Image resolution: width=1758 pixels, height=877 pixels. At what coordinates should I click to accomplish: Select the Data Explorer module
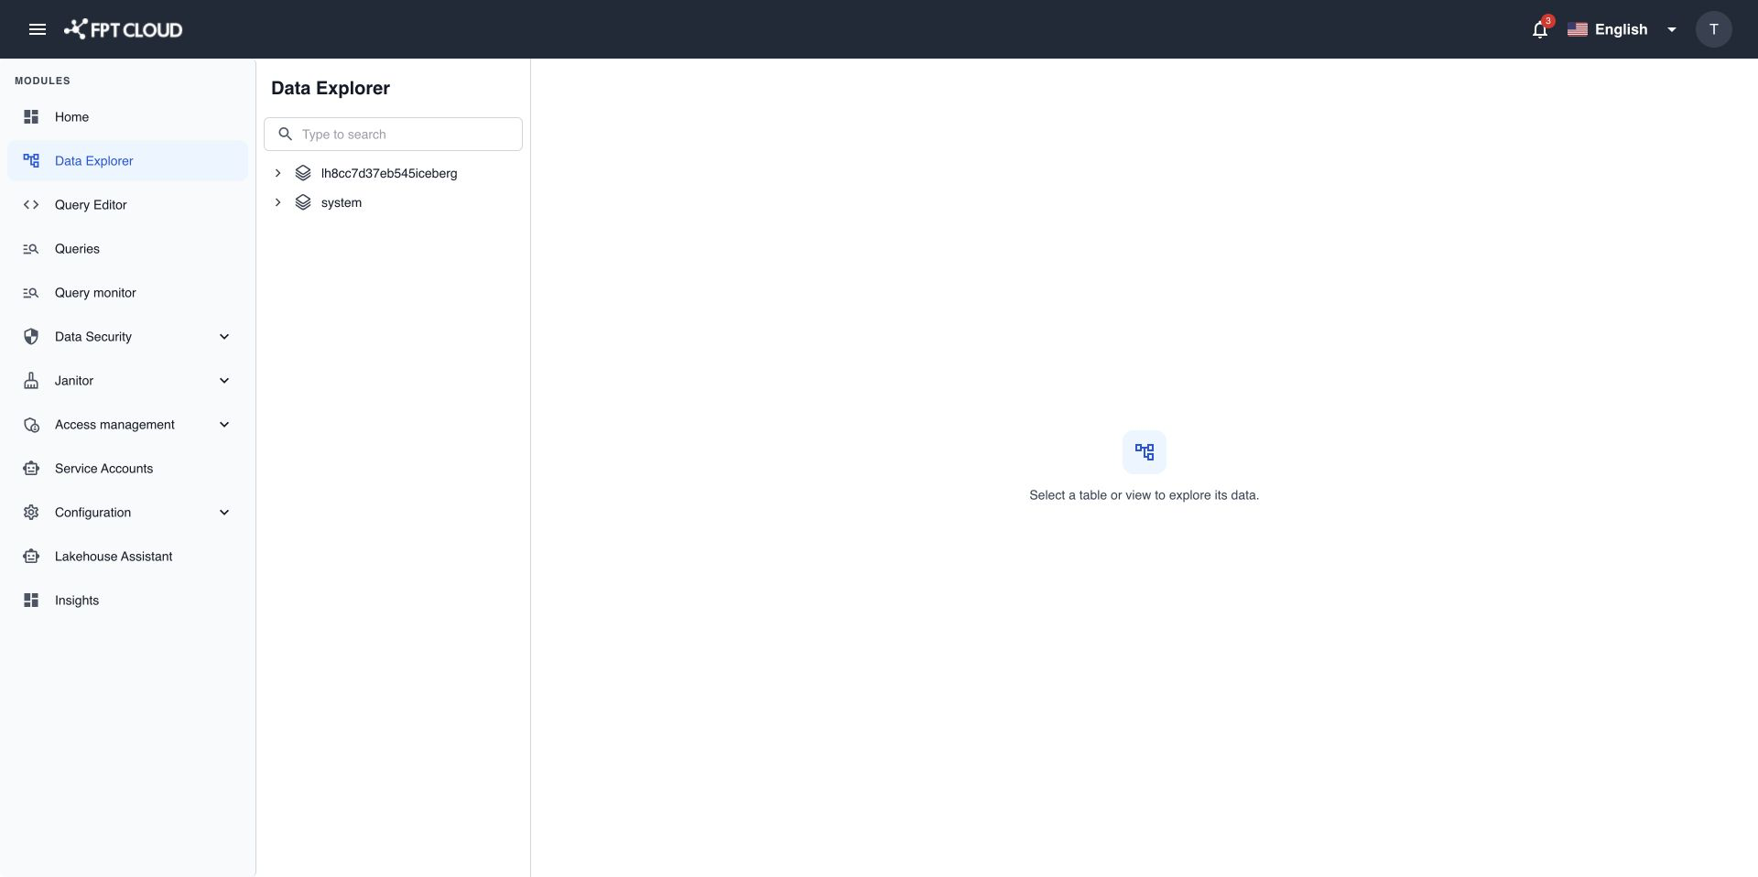click(127, 161)
